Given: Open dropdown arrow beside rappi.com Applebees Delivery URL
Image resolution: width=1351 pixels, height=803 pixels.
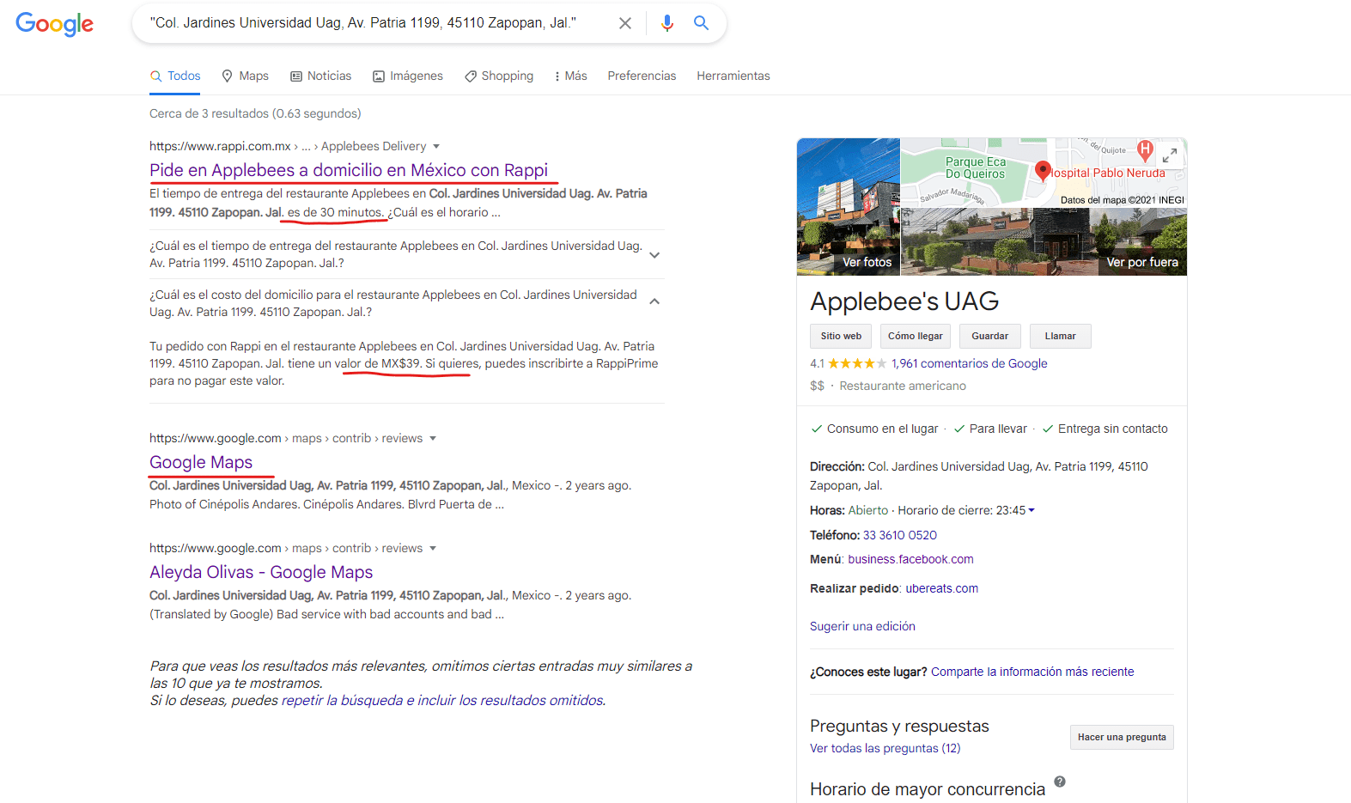Looking at the screenshot, I should pos(436,147).
